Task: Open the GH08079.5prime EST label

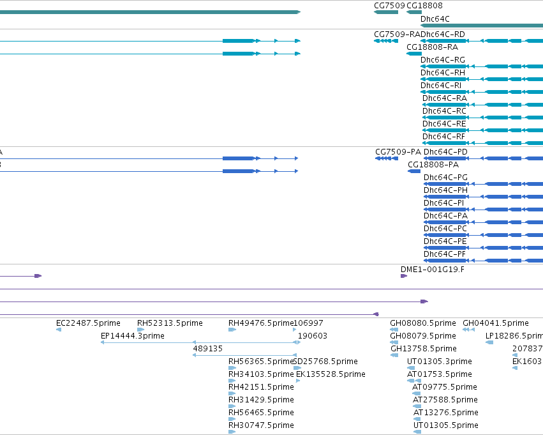Action: coord(423,336)
